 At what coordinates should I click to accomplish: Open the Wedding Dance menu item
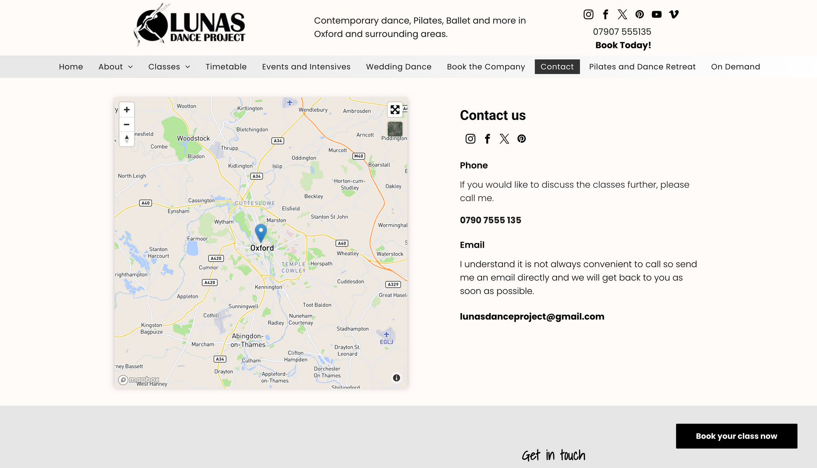[399, 67]
